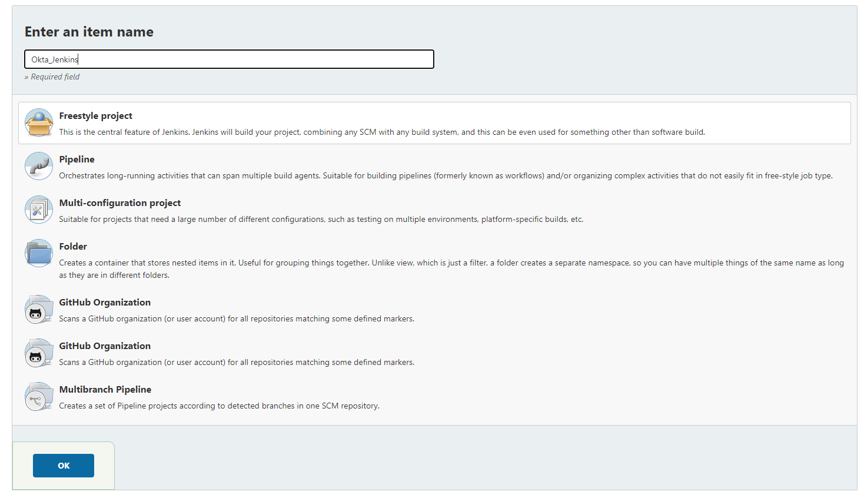Choose the Multibranch Pipeline heading
This screenshot has width=864, height=498.
[105, 390]
